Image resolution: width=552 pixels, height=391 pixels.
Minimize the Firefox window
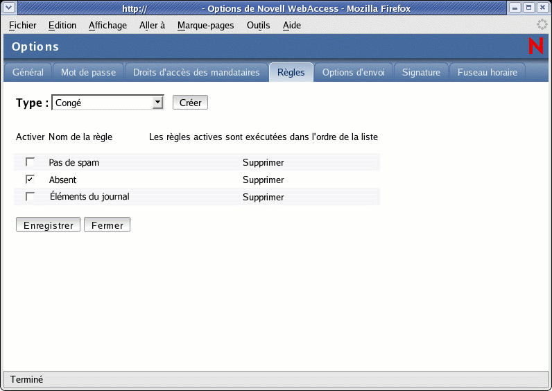click(x=515, y=8)
